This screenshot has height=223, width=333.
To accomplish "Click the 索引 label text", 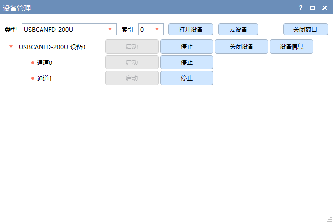I will click(x=127, y=29).
